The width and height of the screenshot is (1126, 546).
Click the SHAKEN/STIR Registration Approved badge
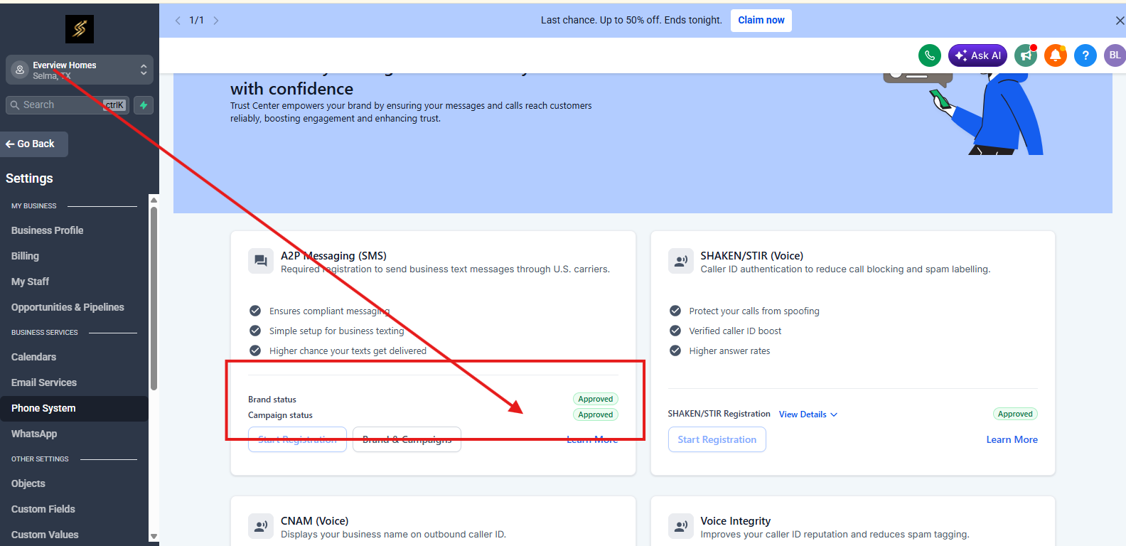click(1015, 414)
